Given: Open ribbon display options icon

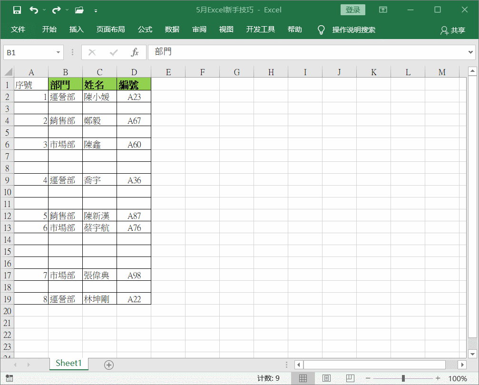Looking at the screenshot, I should tap(383, 10).
